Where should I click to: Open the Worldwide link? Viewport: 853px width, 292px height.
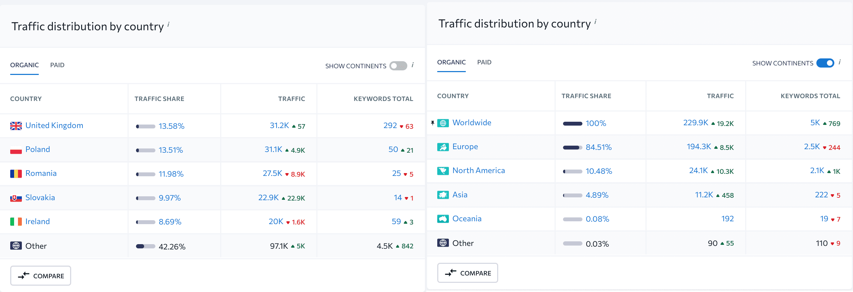click(472, 123)
